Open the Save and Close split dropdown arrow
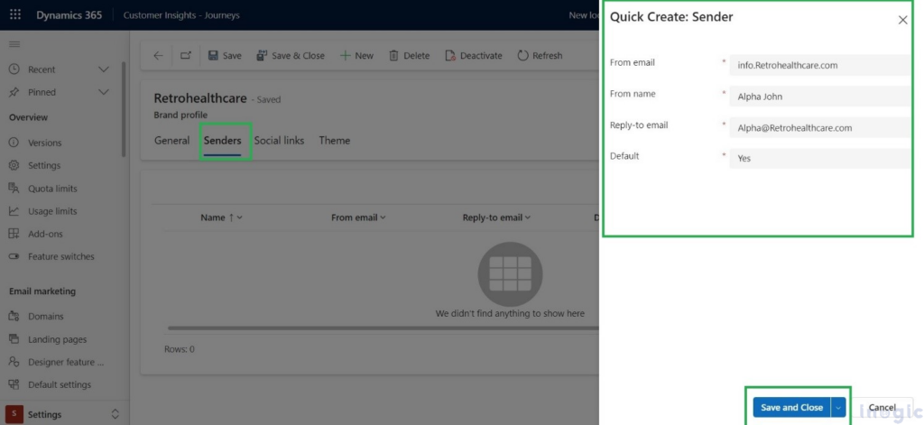Screen dimensions: 924x425 pos(838,408)
